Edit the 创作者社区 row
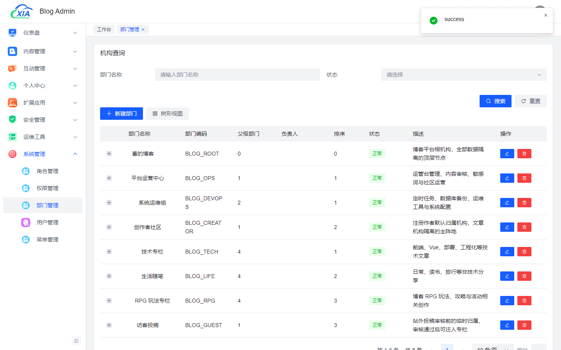This screenshot has width=561, height=350. click(507, 227)
